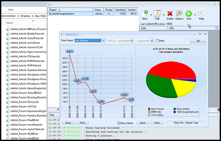221x141 pixels.
Task: Click the Date column header in verified URLs
Action: tap(153, 28)
